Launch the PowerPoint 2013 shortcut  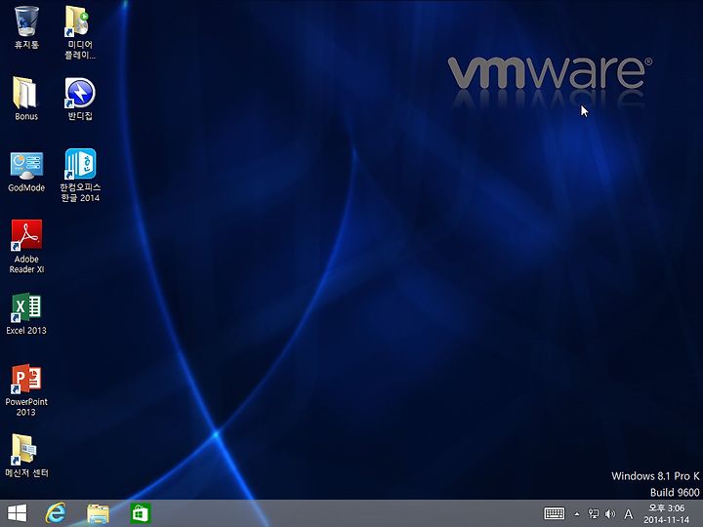[x=26, y=389]
